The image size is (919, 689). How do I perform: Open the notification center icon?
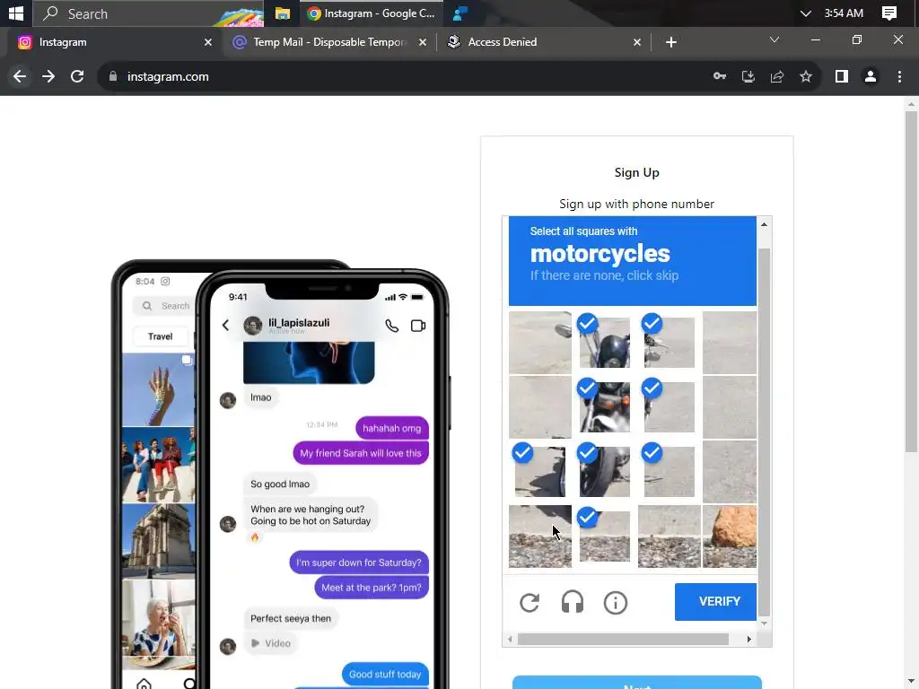pyautogui.click(x=889, y=13)
